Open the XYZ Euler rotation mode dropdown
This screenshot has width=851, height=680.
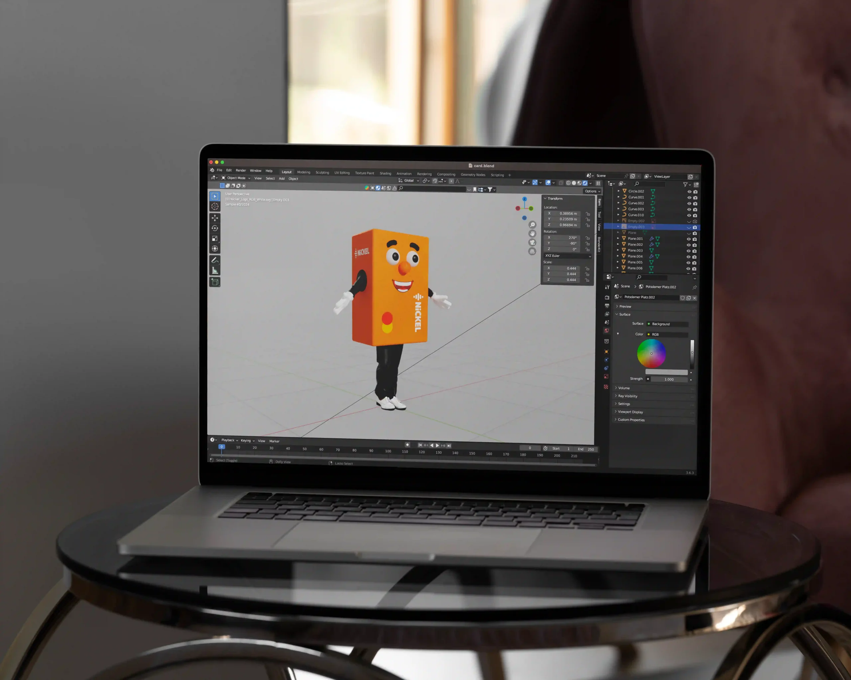(x=567, y=256)
